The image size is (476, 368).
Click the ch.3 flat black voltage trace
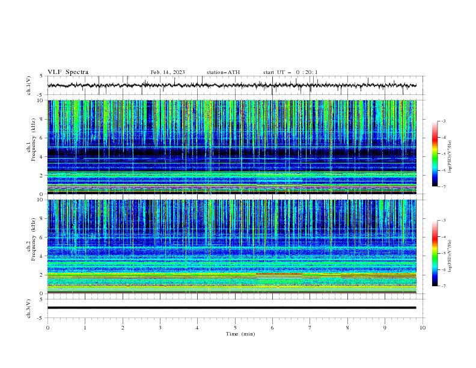point(232,308)
